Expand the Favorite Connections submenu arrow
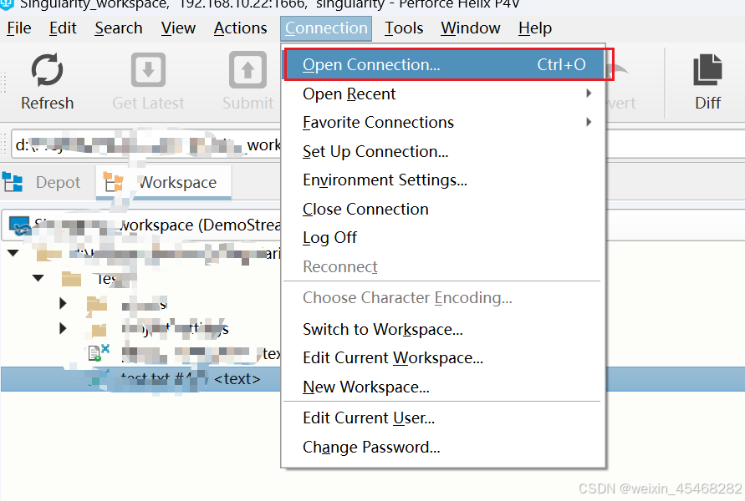 (589, 122)
